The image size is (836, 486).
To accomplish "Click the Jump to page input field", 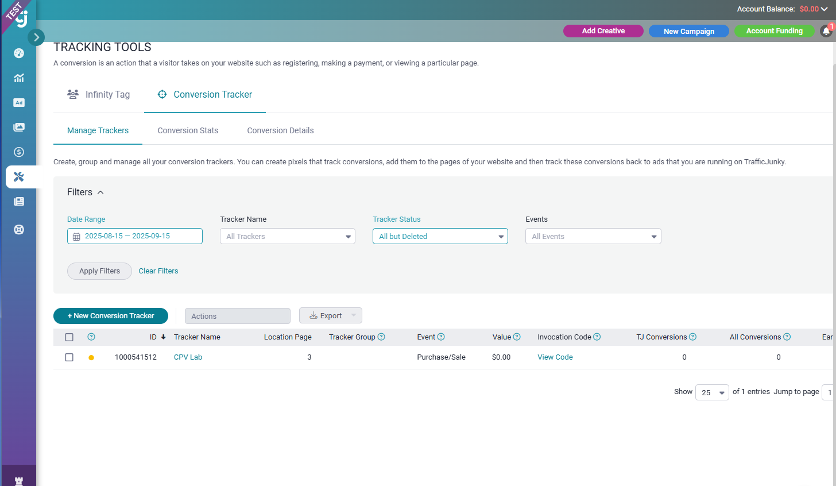I will (829, 392).
